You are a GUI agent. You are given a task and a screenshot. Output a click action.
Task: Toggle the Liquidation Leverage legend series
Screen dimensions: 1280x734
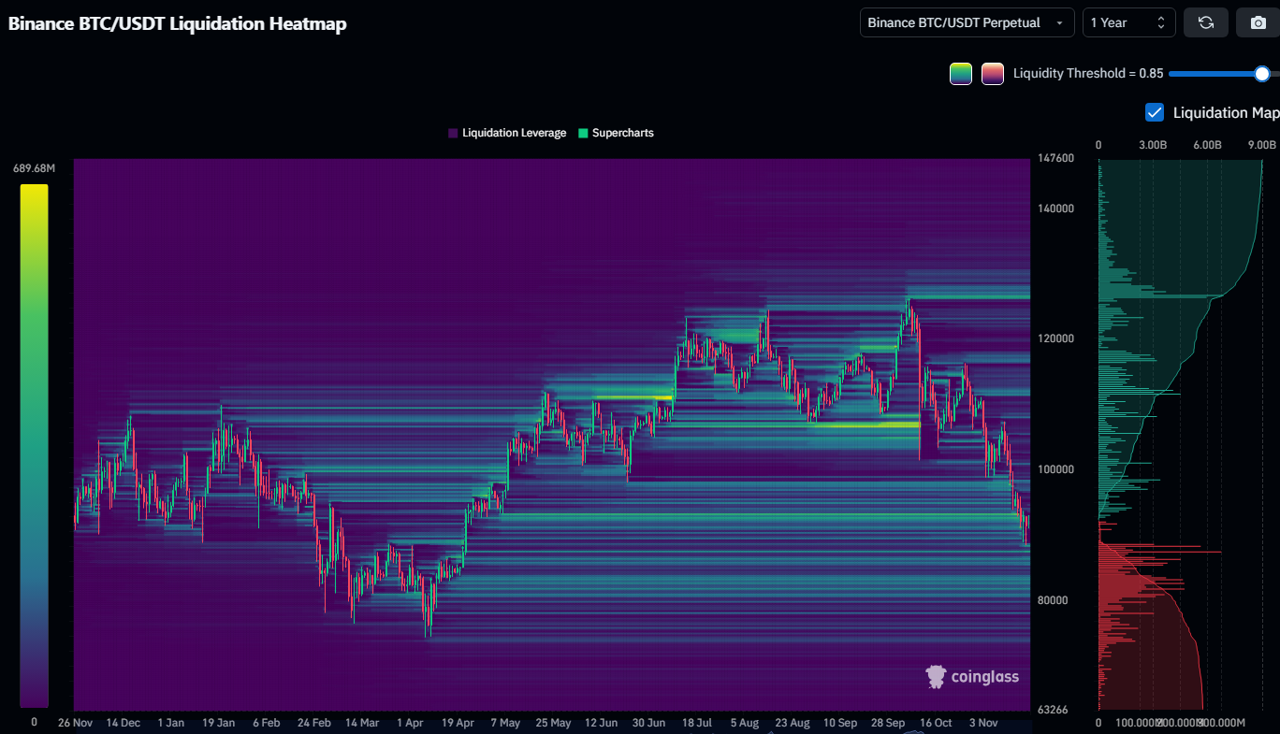click(507, 133)
